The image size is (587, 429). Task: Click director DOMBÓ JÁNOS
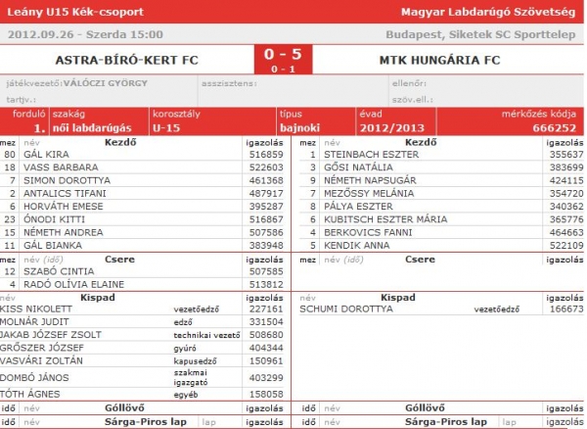[x=34, y=378]
